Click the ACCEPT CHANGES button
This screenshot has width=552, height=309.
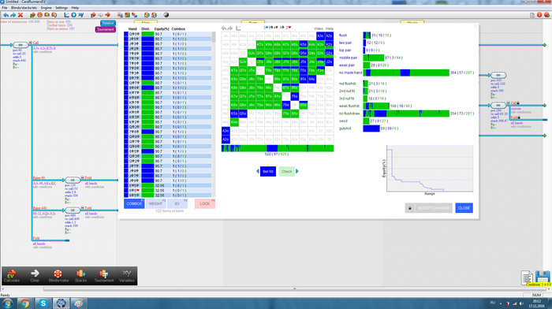tap(434, 208)
